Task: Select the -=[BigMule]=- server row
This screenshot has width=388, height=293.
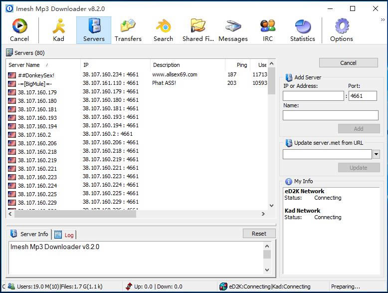Action: pos(137,83)
